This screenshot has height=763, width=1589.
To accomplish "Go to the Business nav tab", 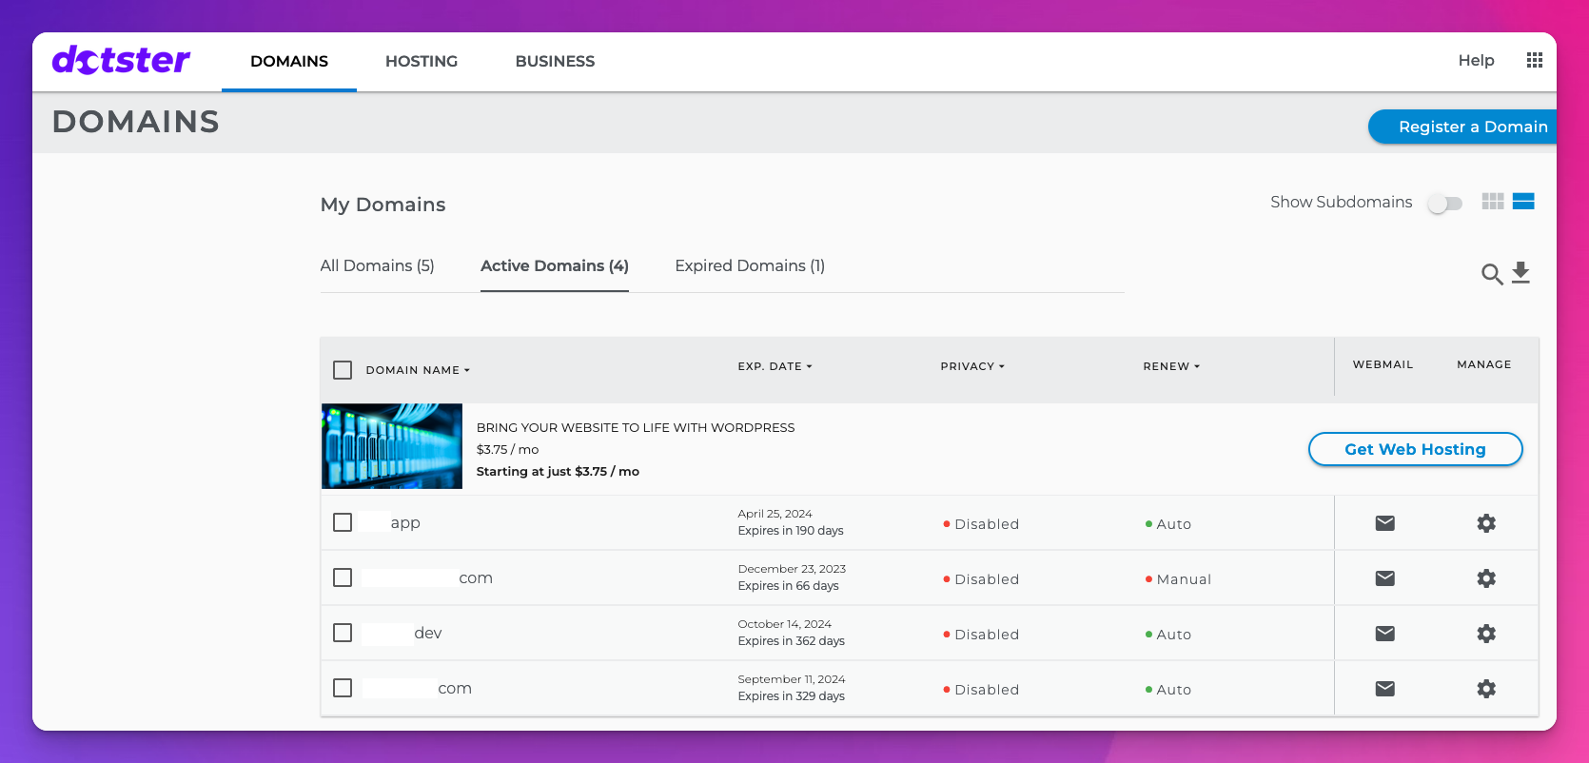I will pyautogui.click(x=555, y=61).
